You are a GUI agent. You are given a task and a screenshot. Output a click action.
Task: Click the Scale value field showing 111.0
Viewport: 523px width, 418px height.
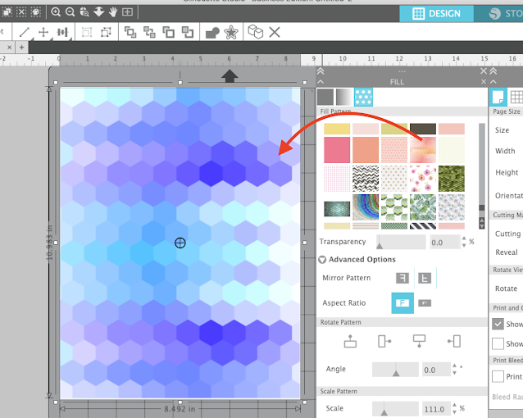[436, 409]
